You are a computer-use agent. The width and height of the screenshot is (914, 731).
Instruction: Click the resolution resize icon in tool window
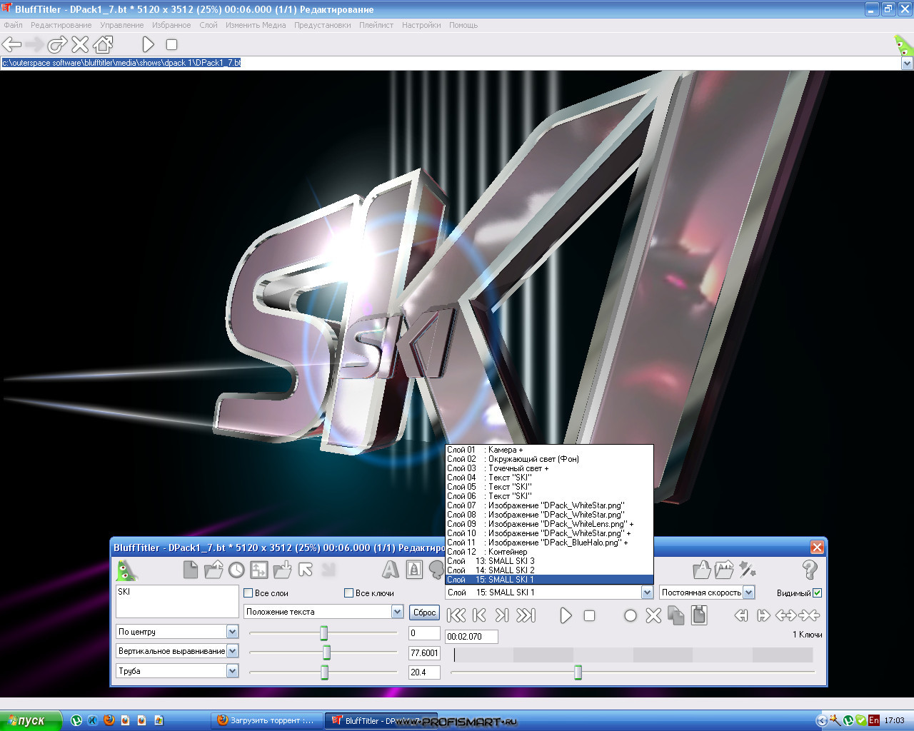tap(259, 570)
